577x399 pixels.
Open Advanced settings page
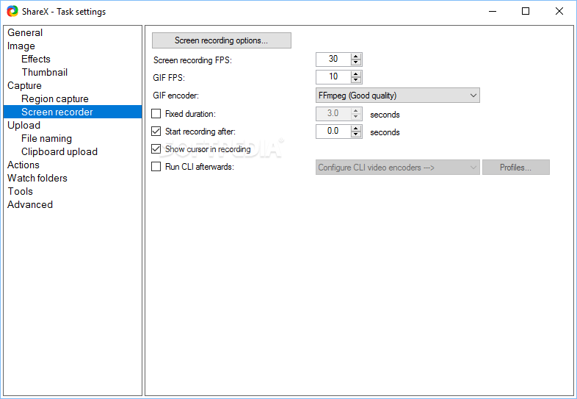coord(30,205)
